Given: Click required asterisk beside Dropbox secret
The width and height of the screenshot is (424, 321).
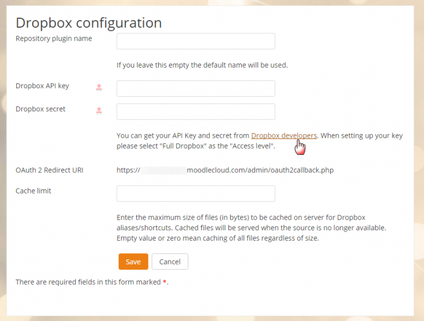Looking at the screenshot, I should 99,111.
